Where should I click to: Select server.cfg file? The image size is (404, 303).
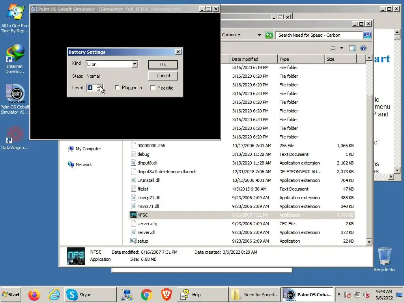coord(147,224)
